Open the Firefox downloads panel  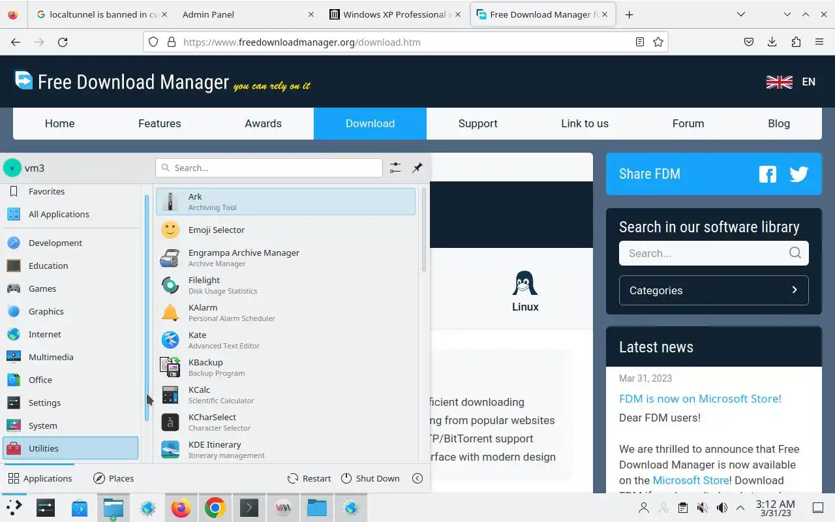pyautogui.click(x=772, y=42)
